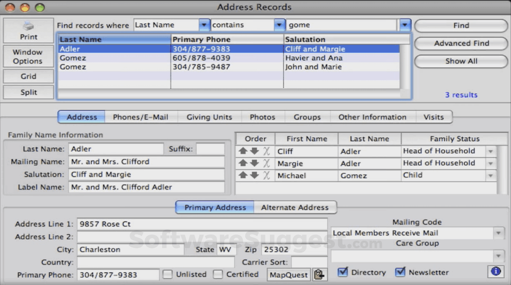Move Michael up with the order arrow
Image resolution: width=511 pixels, height=285 pixels.
click(243, 176)
